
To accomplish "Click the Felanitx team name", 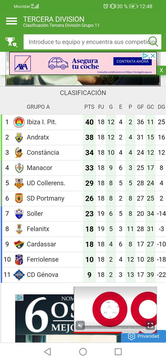I will tap(38, 229).
